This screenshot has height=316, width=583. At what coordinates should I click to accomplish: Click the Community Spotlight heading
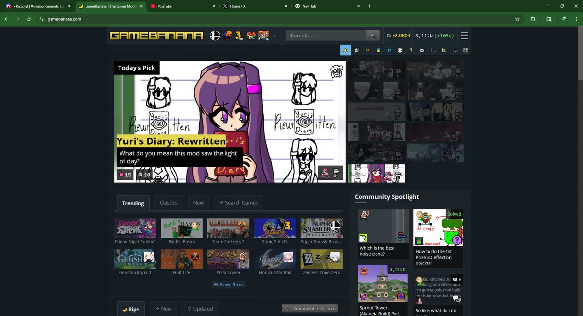coord(387,197)
